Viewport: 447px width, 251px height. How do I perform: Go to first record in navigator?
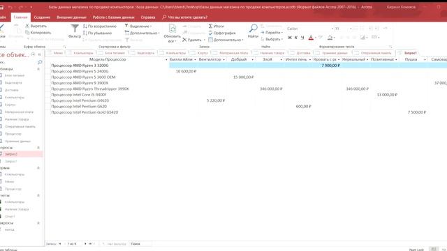pos(60,244)
